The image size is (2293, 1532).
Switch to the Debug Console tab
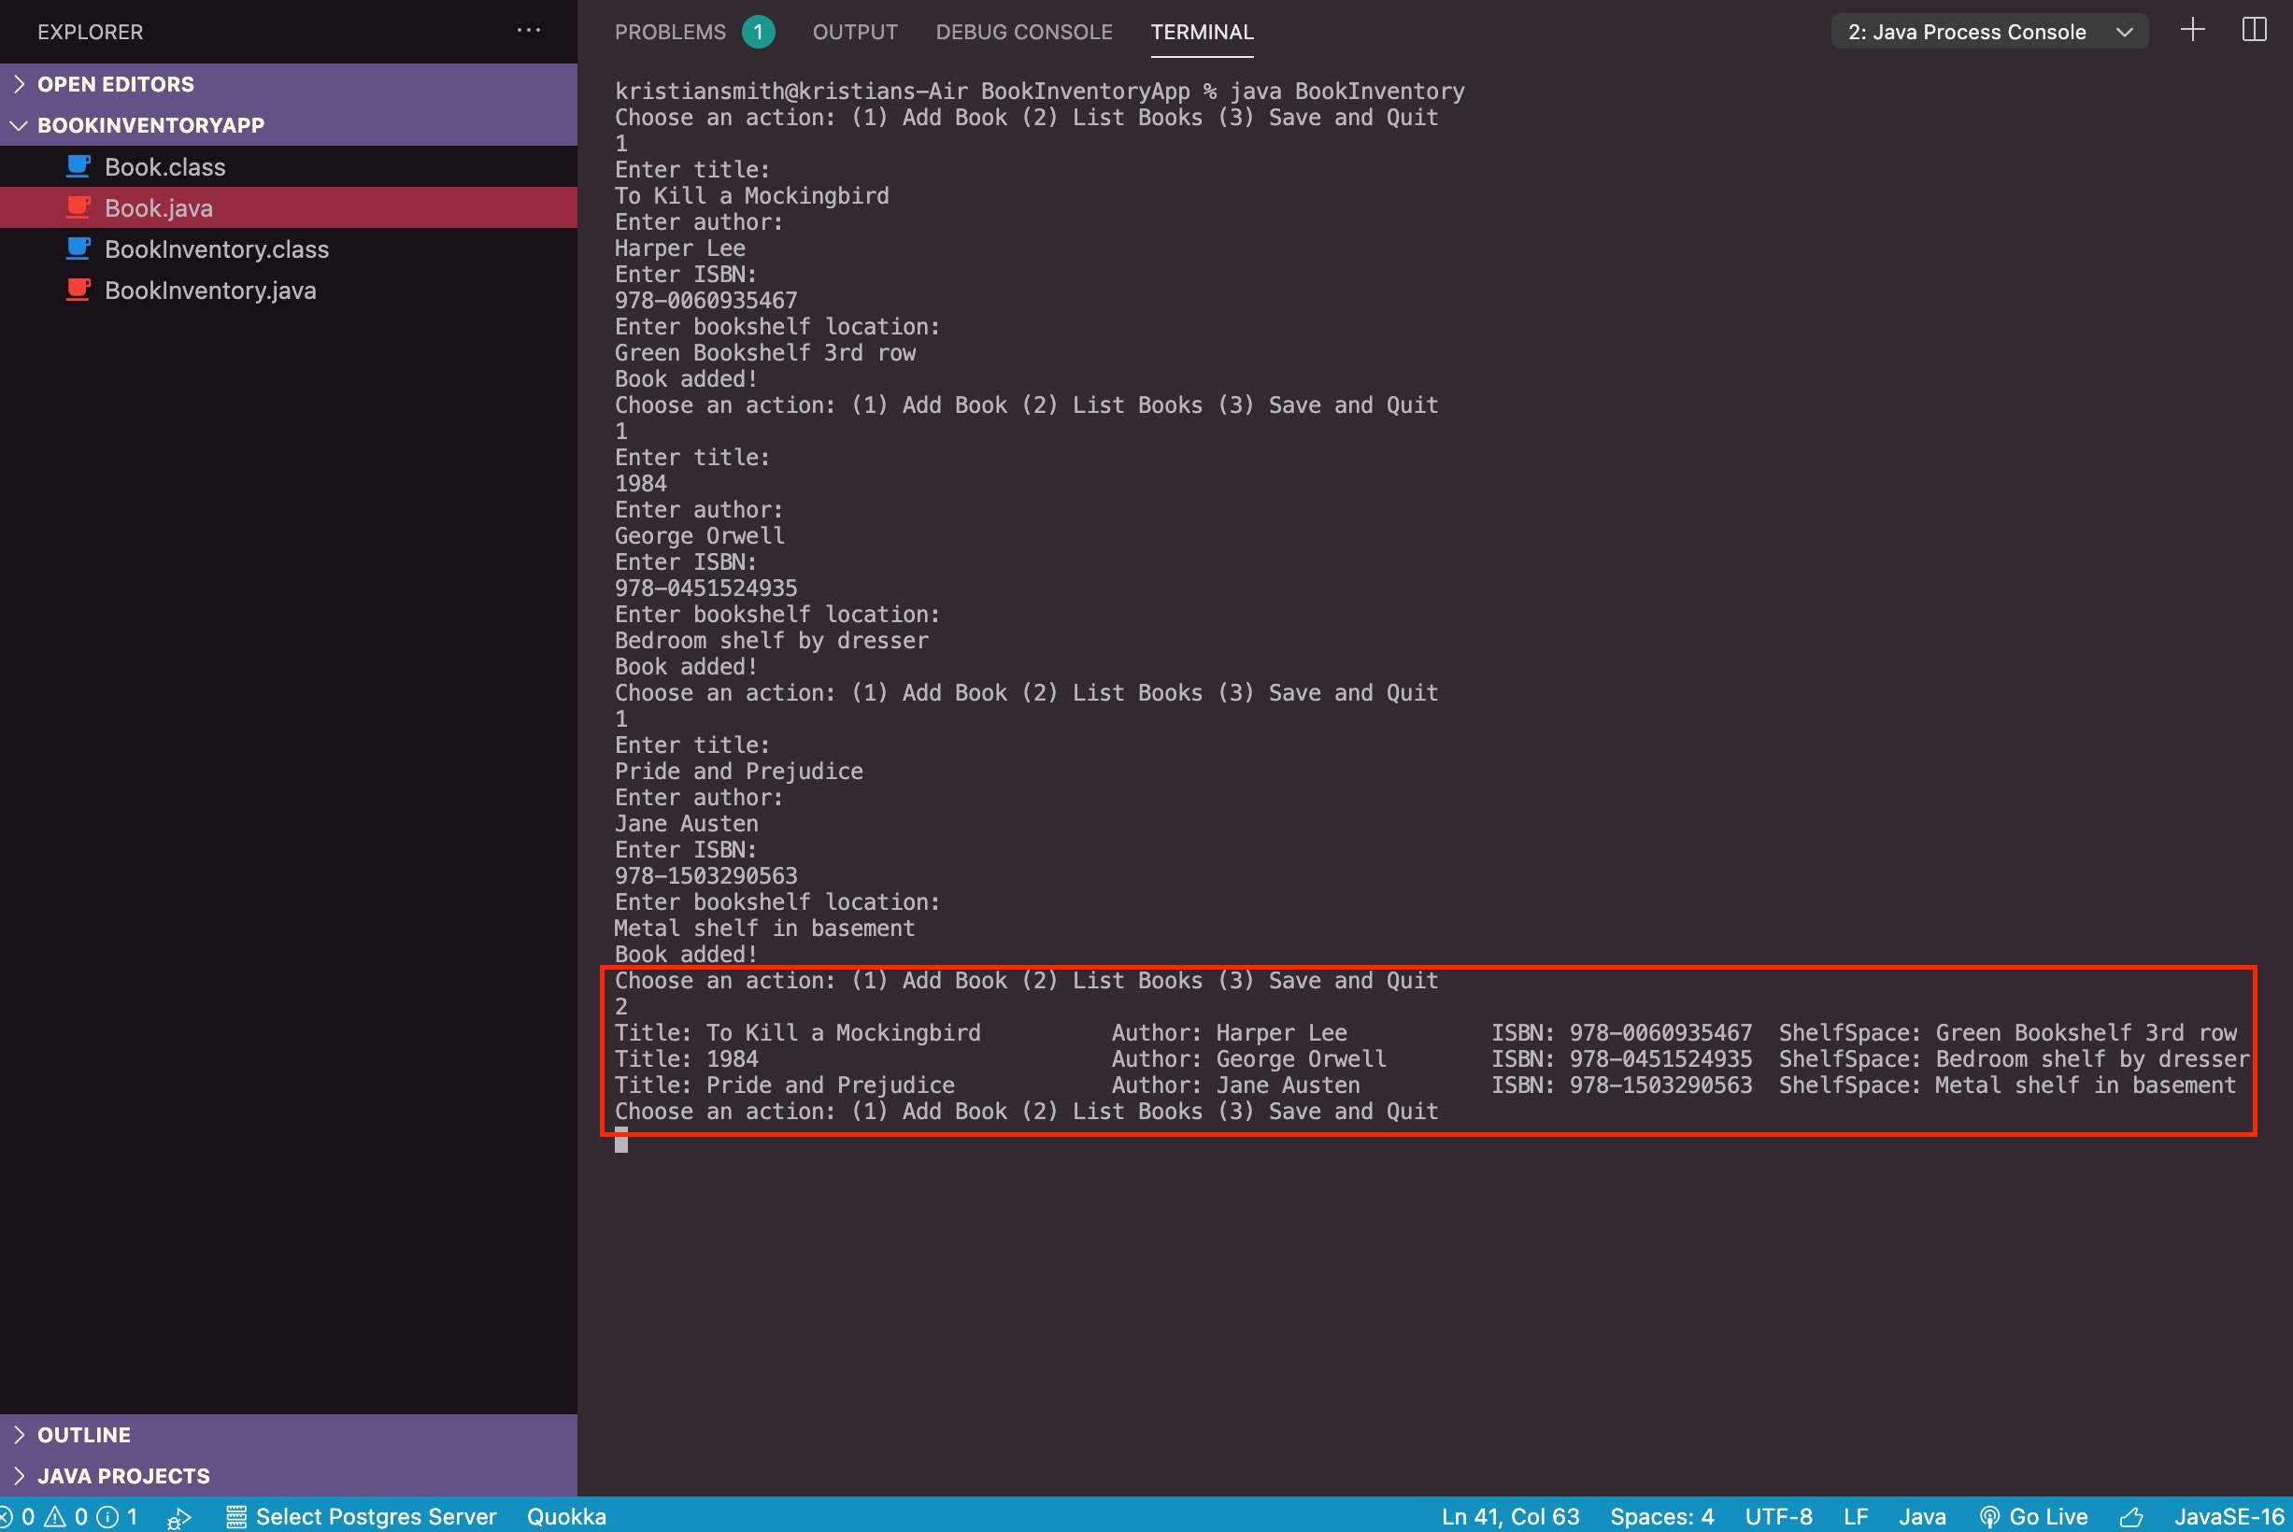(x=1024, y=31)
